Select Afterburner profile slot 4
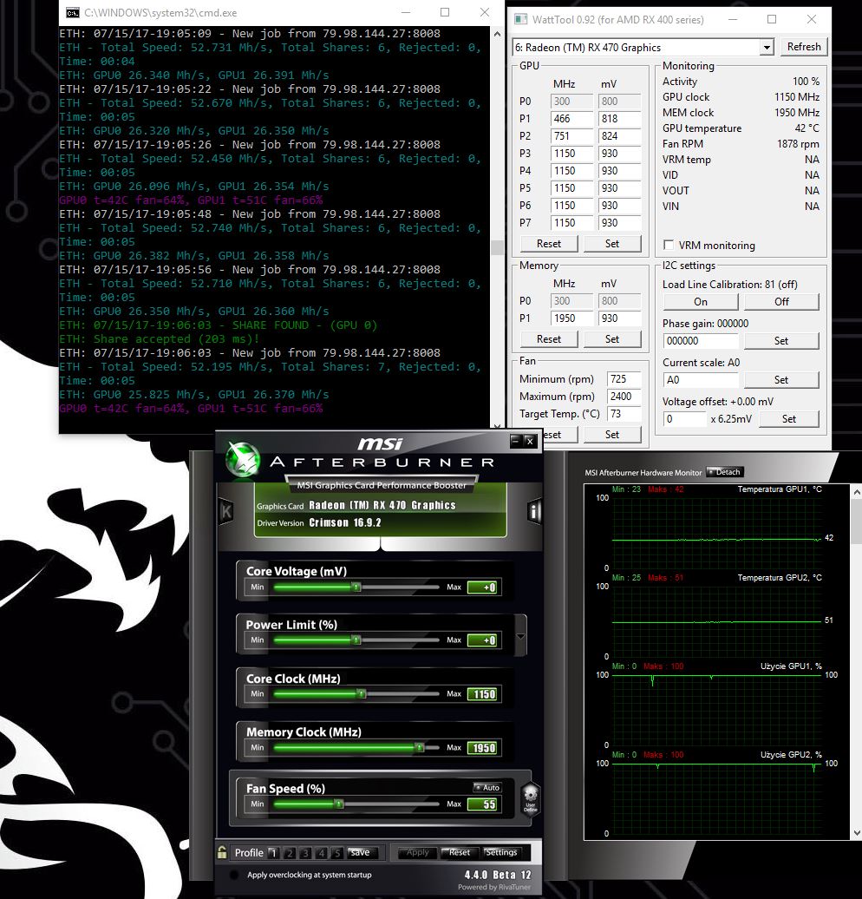This screenshot has height=899, width=862. click(322, 852)
